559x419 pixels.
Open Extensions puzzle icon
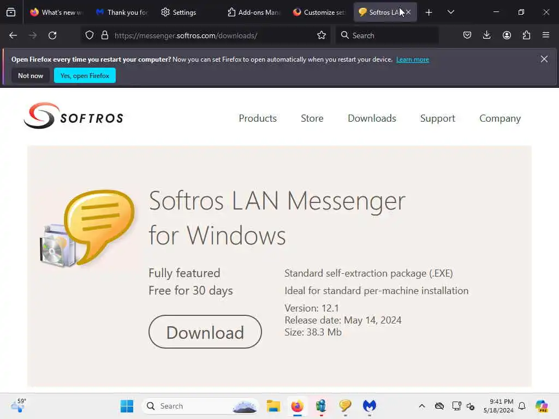tap(526, 35)
